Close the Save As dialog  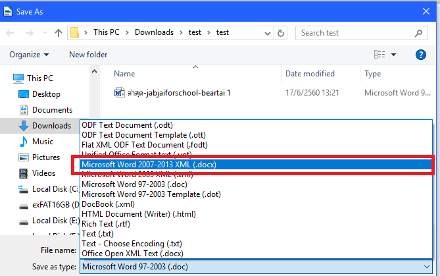(426, 11)
